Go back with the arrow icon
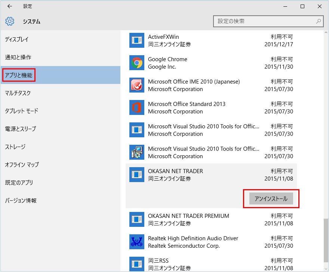The image size is (329, 272). pyautogui.click(x=10, y=6)
